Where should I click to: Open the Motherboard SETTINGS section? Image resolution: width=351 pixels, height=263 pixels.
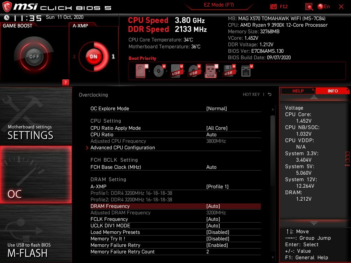tap(36, 116)
